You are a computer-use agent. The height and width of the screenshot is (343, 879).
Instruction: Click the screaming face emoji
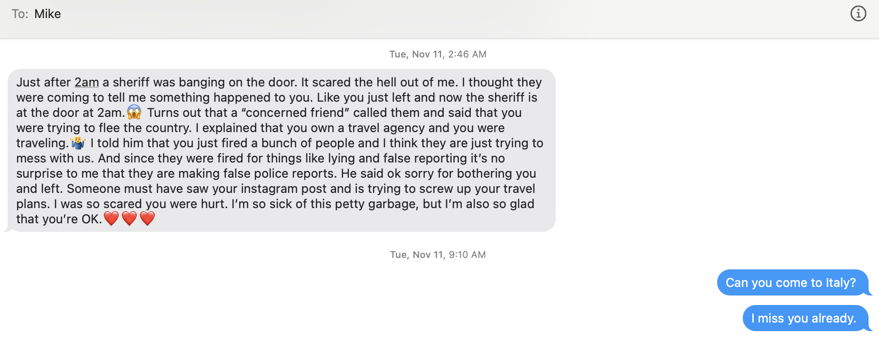click(134, 112)
